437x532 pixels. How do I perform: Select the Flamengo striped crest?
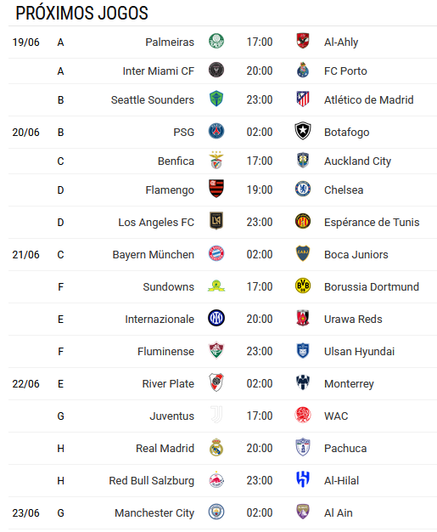(216, 189)
